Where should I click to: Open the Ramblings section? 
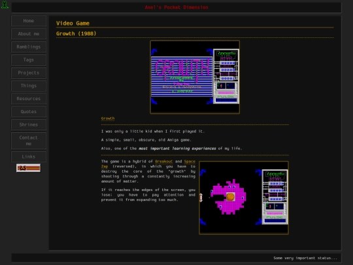29,47
